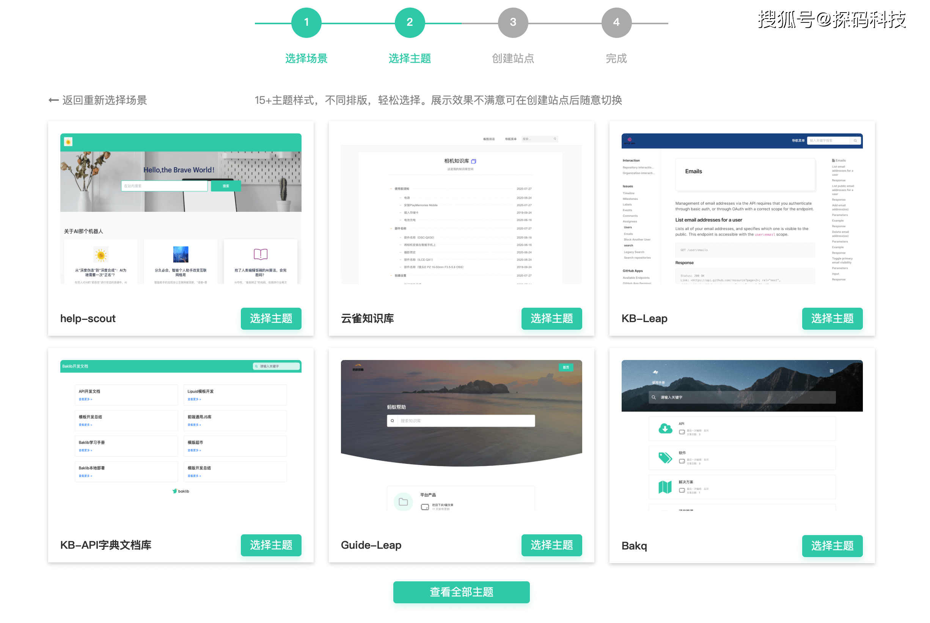Click the green 搜索 button in help-scout preview
Screen dimensions: 930x623
(226, 186)
